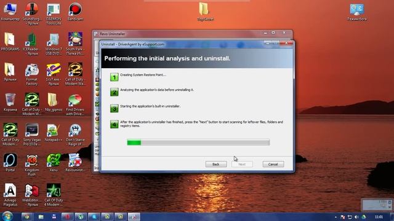
Task: Select the Don't Starve game icon
Action: (75, 135)
